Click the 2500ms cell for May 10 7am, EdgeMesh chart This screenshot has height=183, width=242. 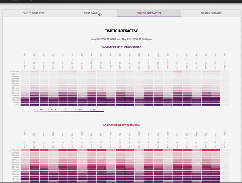point(149,93)
